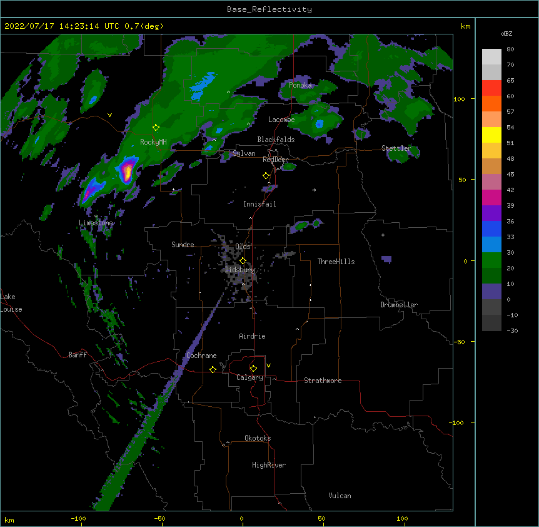Click the yellow diamond marker below Cochrane
This screenshot has height=527, width=539.
tap(213, 370)
